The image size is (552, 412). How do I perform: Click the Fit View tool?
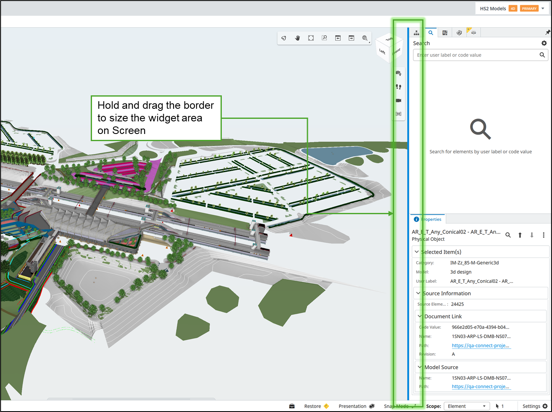[311, 38]
